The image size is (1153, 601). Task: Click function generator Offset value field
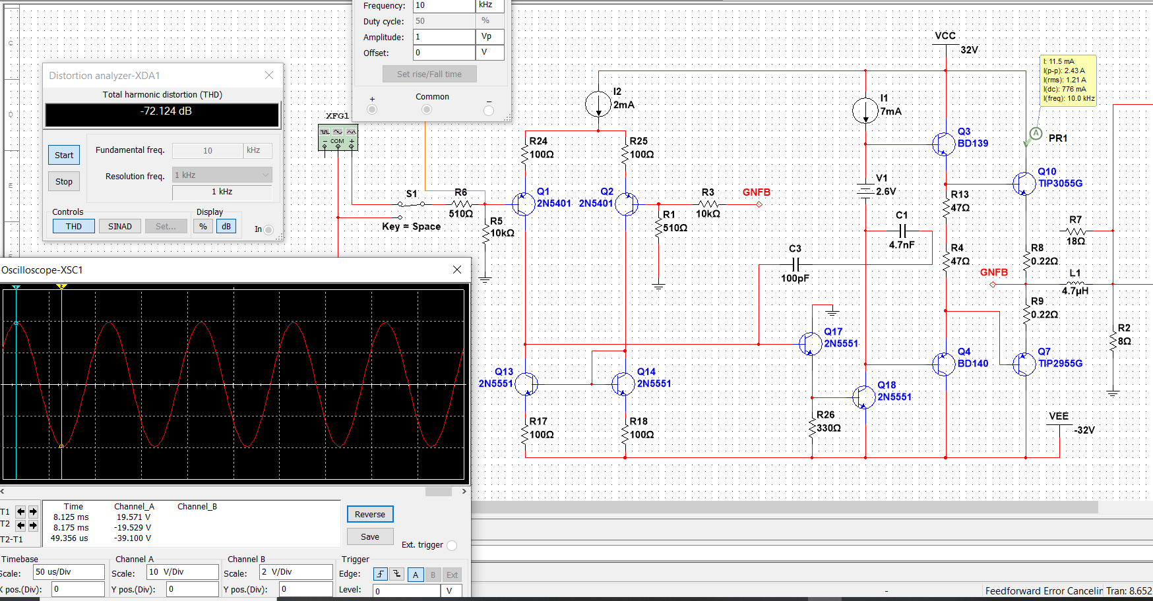point(444,53)
